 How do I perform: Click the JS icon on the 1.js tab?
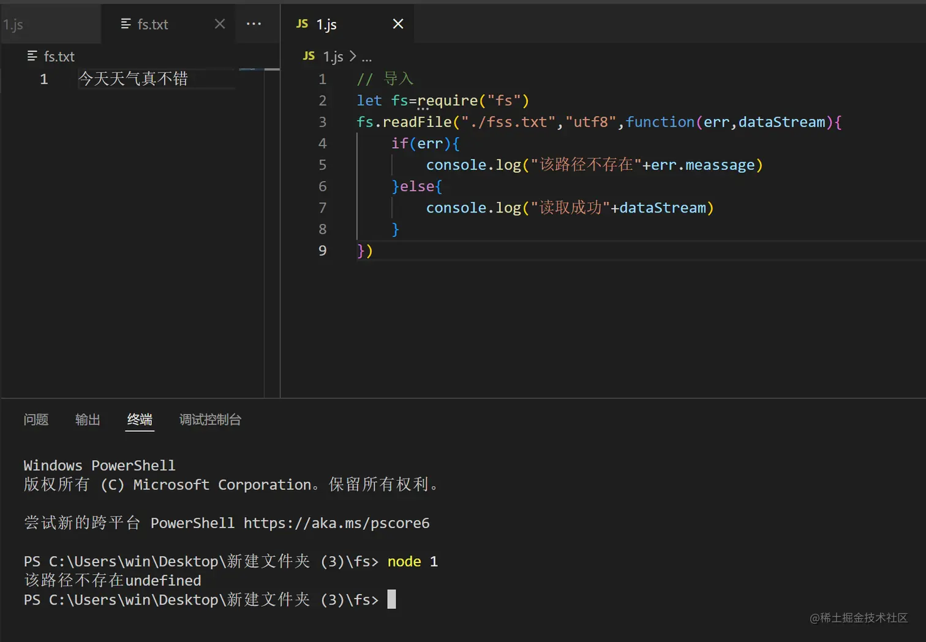click(302, 24)
